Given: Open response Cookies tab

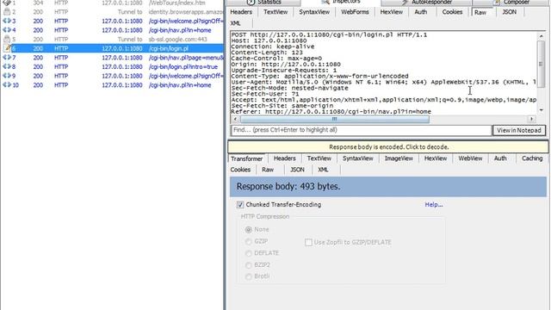Looking at the screenshot, I should tap(240, 170).
